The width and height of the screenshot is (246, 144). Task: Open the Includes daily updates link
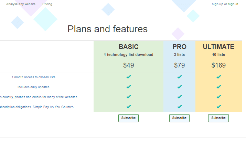[x=33, y=87]
